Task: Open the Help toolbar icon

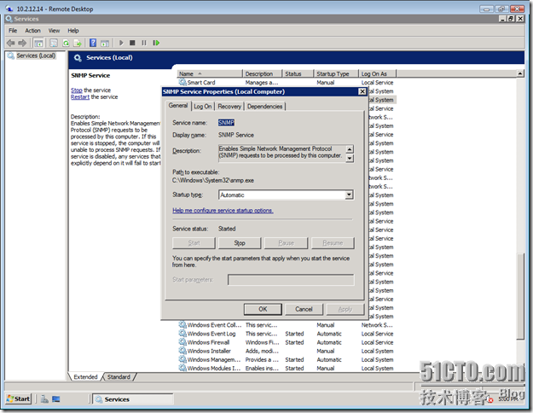Action: coord(93,43)
